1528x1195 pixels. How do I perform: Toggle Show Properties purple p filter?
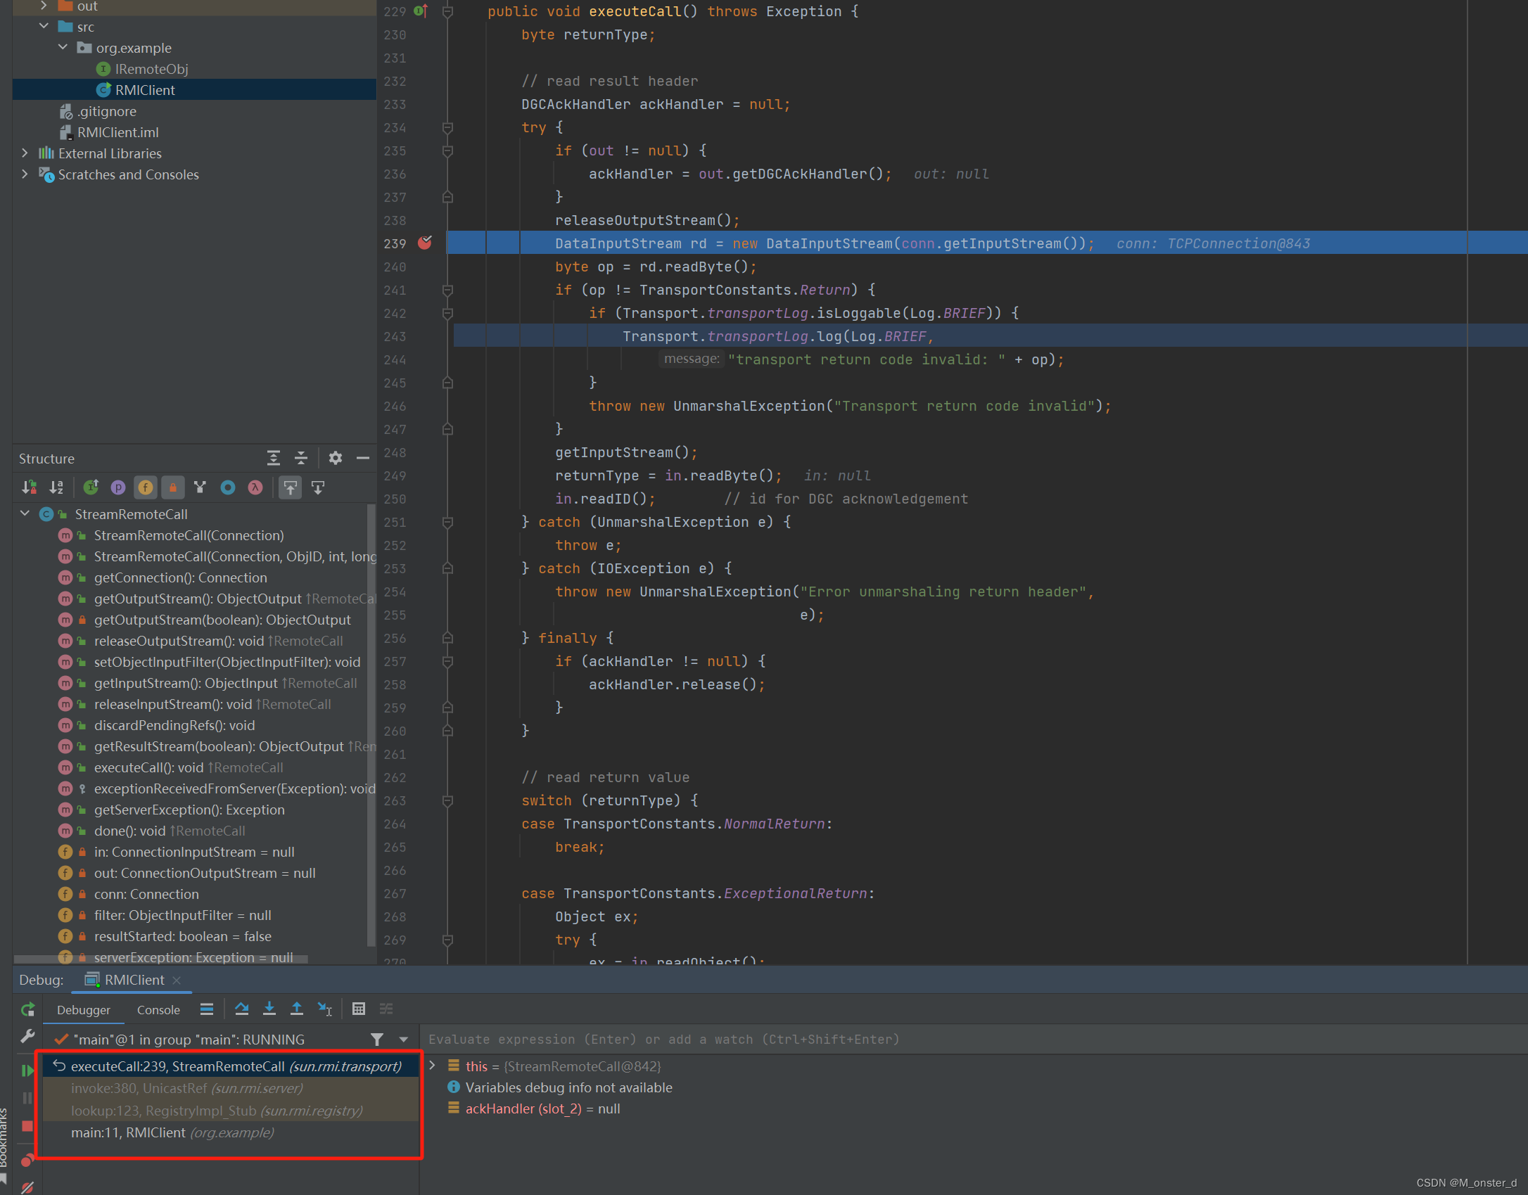[118, 487]
